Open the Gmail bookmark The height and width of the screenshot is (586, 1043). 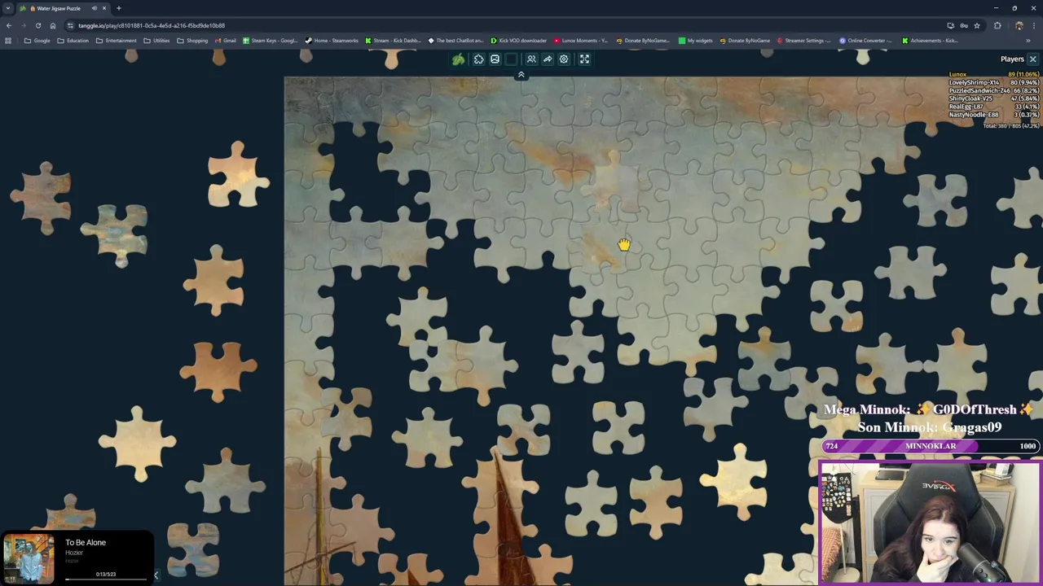226,41
